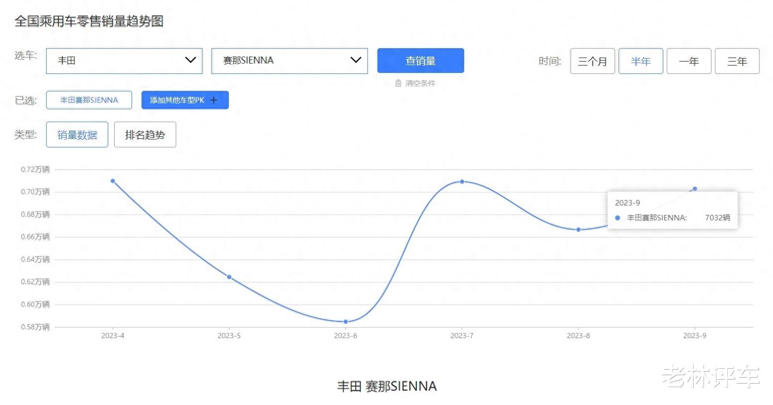Switch to the 销量数据 tab
This screenshot has height=405, width=773.
pos(77,135)
